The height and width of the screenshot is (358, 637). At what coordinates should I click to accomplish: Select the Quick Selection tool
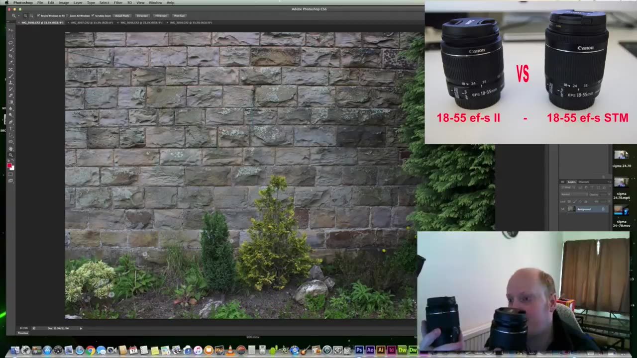click(x=10, y=49)
